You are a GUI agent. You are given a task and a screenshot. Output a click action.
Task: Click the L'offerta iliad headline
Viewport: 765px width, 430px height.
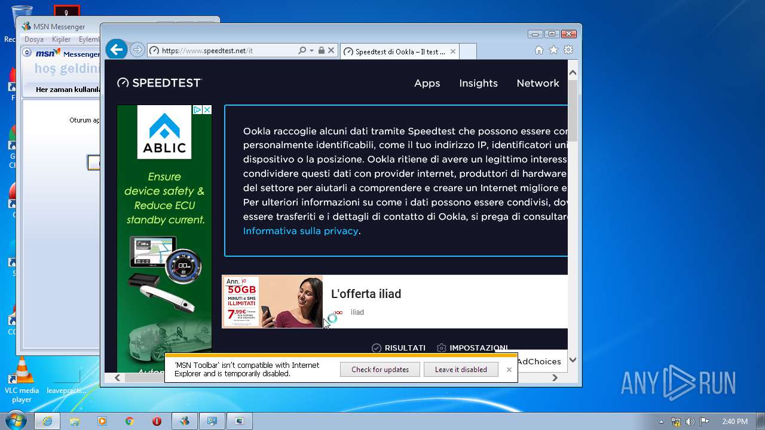click(366, 294)
